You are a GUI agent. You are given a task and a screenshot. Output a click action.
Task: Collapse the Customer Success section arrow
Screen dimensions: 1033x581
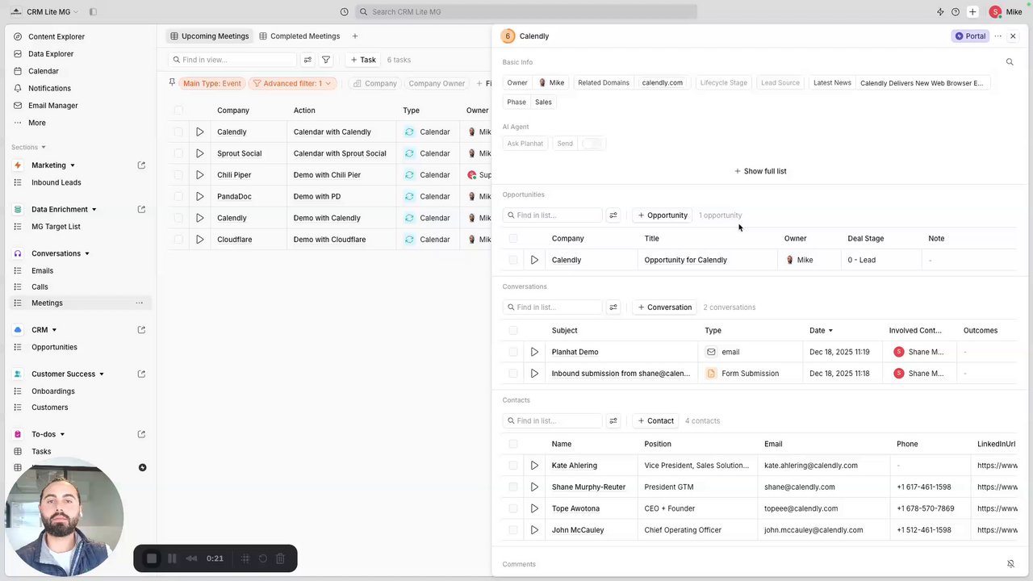point(102,374)
